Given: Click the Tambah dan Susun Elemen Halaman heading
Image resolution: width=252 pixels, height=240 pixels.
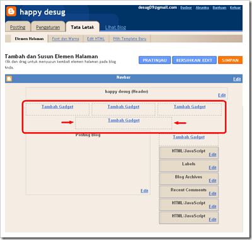Looking at the screenshot, I should [51, 56].
